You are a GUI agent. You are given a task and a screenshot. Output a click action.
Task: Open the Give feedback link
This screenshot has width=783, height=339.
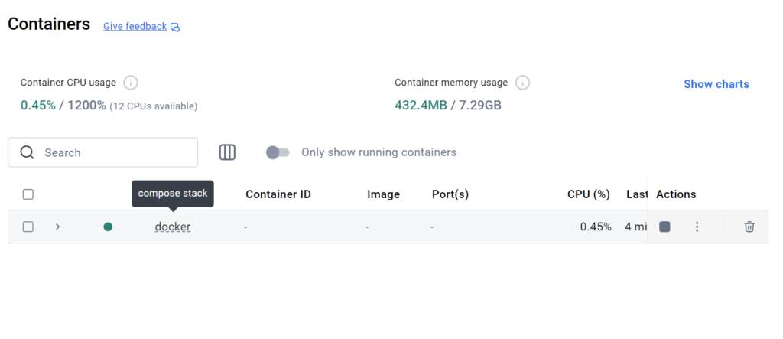tap(135, 26)
